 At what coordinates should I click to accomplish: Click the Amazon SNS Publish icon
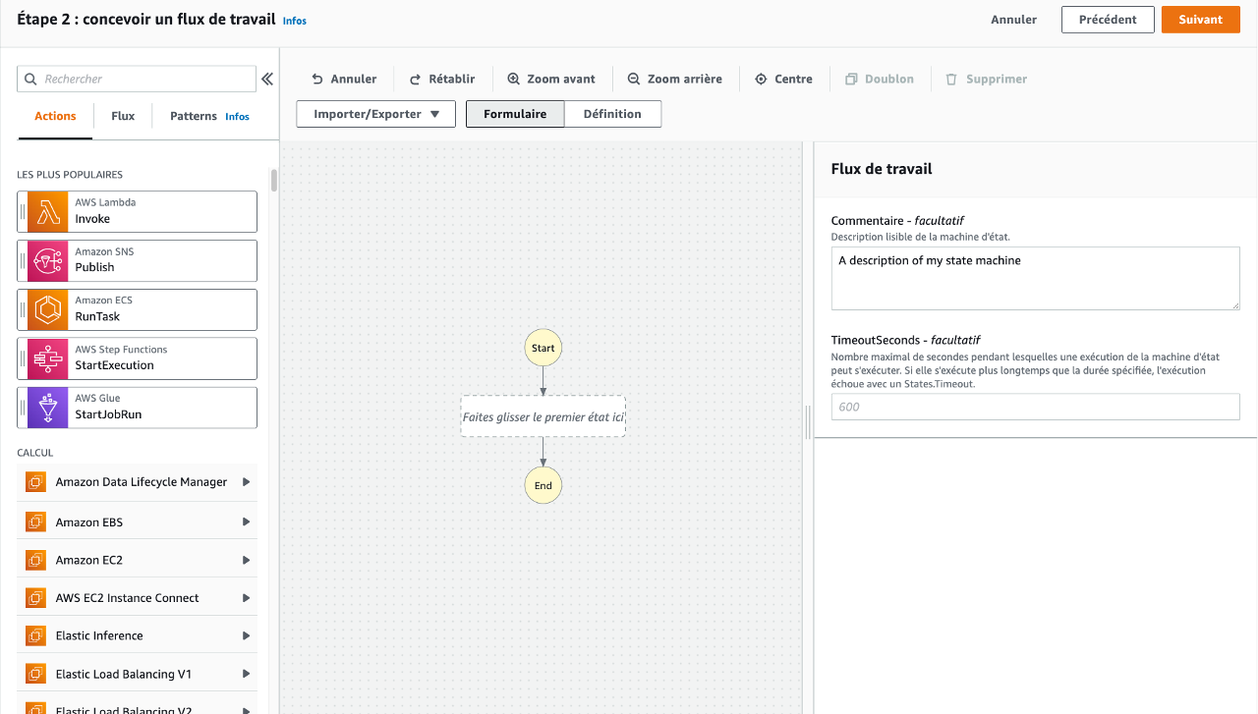pyautogui.click(x=47, y=260)
